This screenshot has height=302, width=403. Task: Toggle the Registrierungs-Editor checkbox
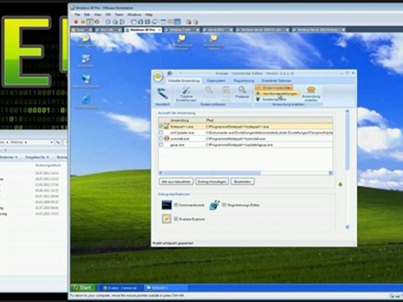click(224, 205)
